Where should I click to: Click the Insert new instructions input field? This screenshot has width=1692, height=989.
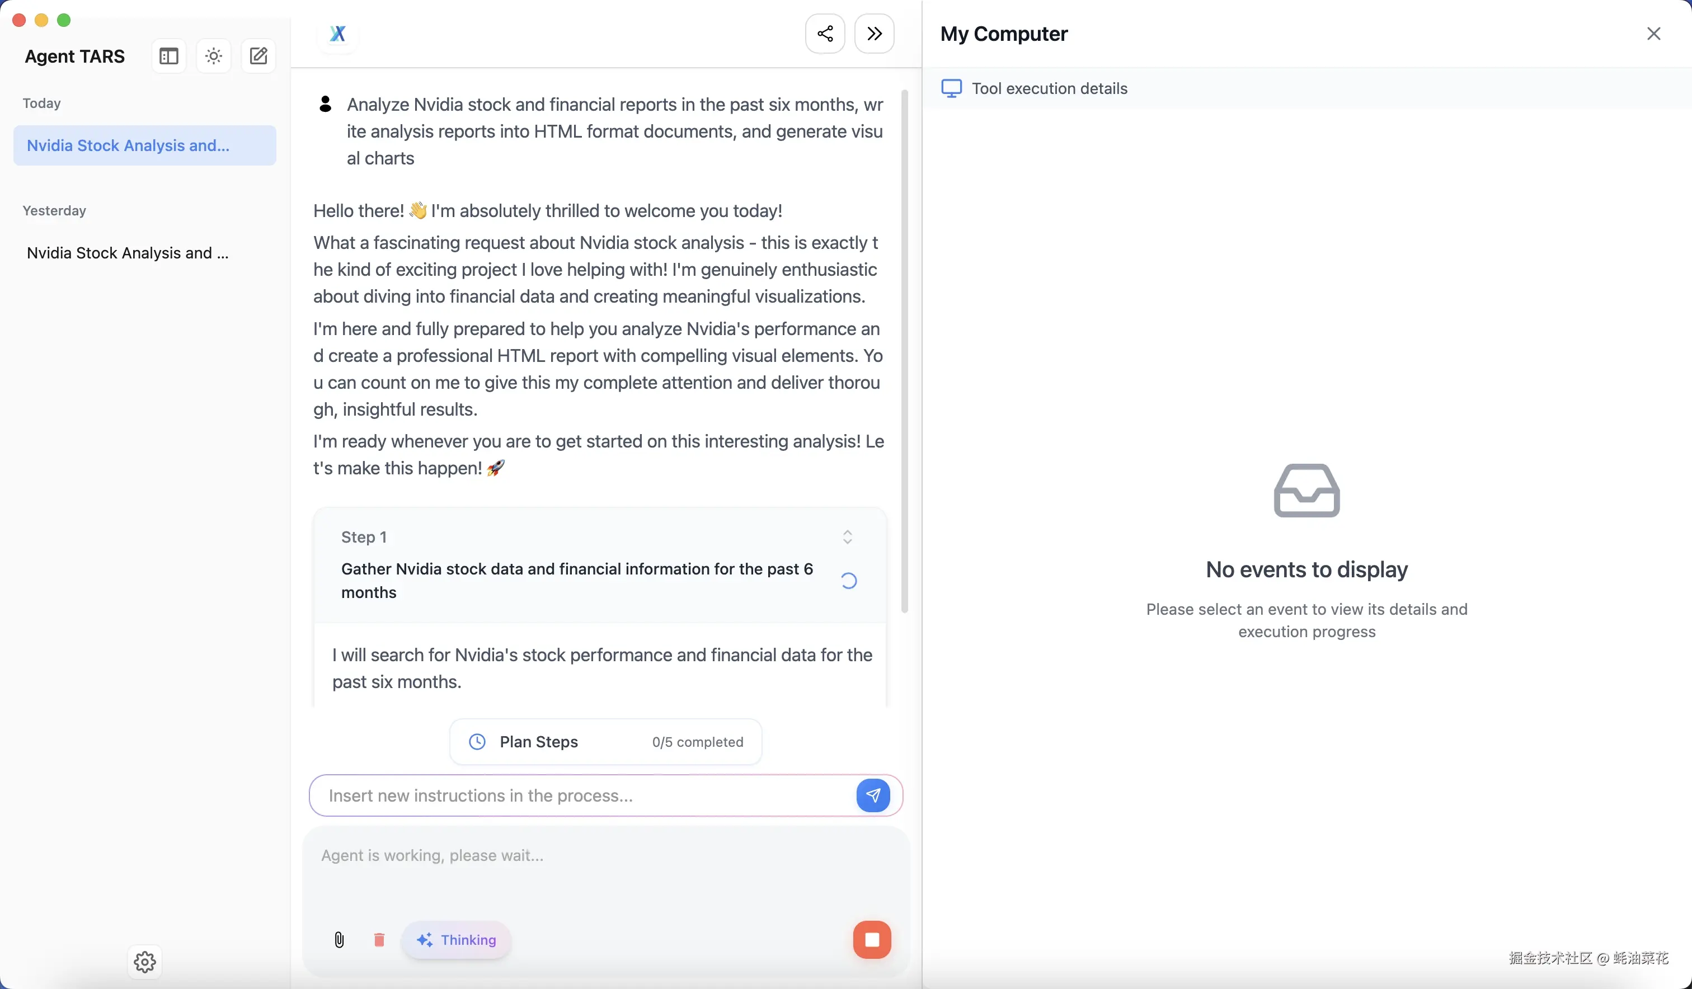(582, 795)
